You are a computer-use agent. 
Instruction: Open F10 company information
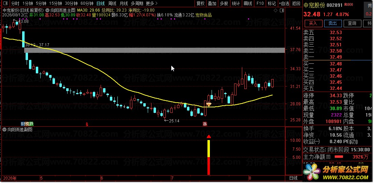click(260, 3)
